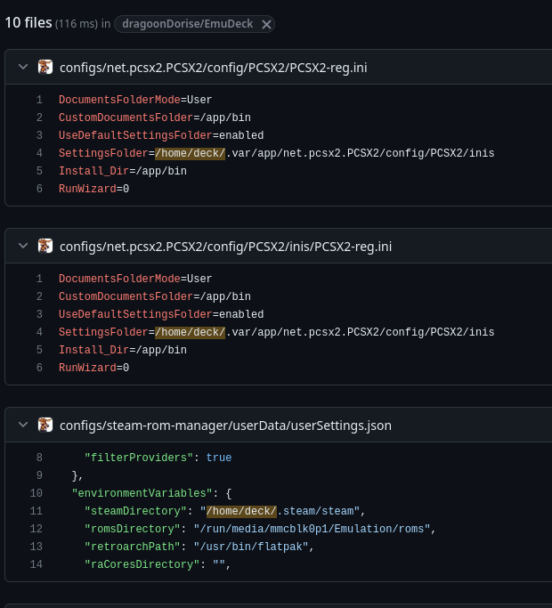
Task: Click the highlighted /home/deck/ match in first result
Action: [190, 153]
